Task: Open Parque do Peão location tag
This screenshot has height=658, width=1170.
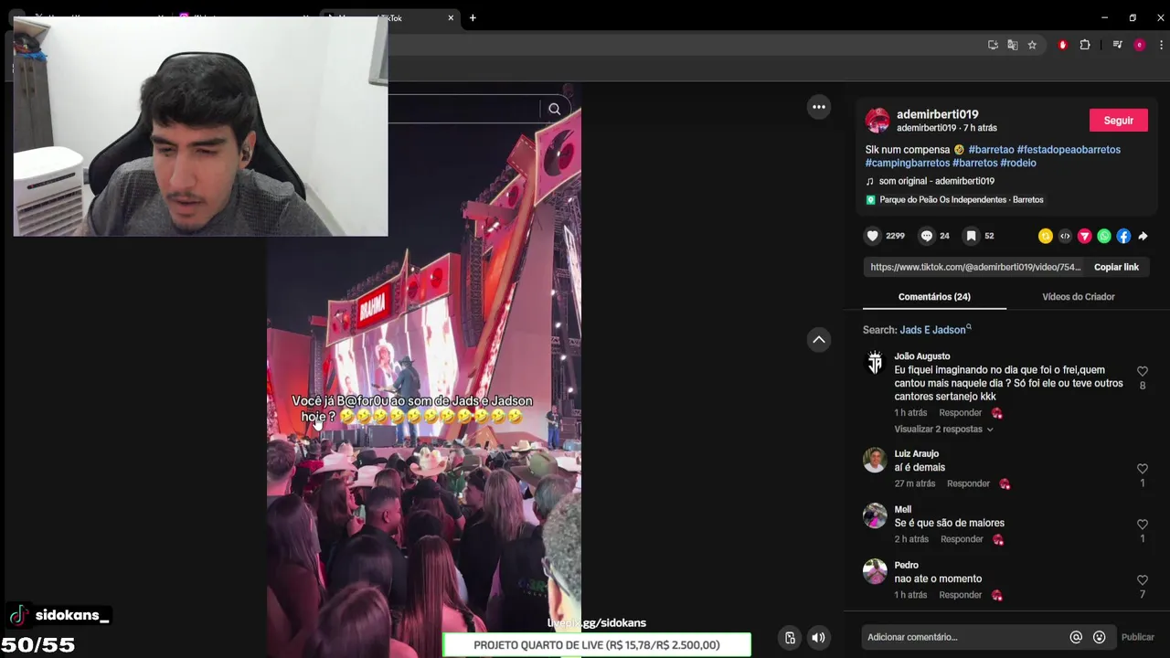Action: pos(954,199)
